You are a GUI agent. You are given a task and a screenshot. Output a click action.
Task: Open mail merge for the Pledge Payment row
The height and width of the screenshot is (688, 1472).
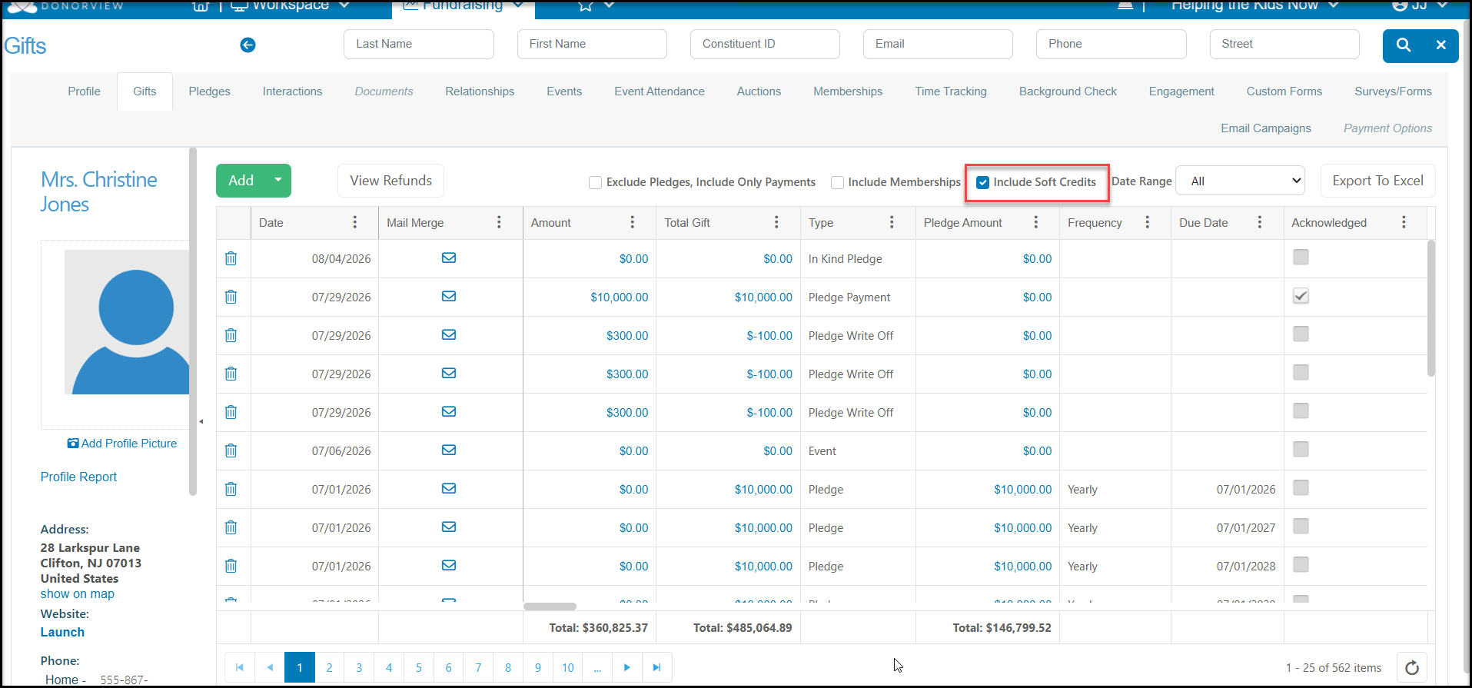(449, 297)
